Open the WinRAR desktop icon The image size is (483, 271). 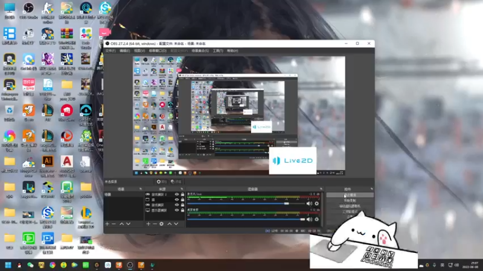(67, 39)
